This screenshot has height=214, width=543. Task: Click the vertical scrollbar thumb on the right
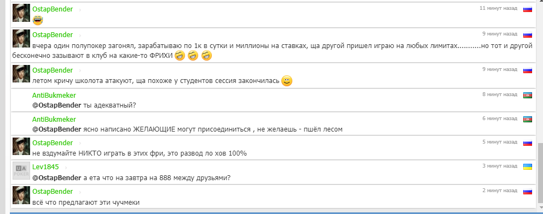tap(540, 173)
